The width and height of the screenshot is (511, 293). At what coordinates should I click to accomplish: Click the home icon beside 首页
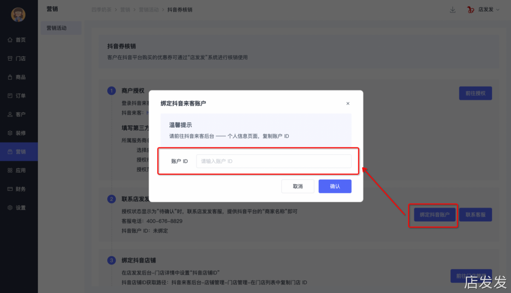[10, 40]
